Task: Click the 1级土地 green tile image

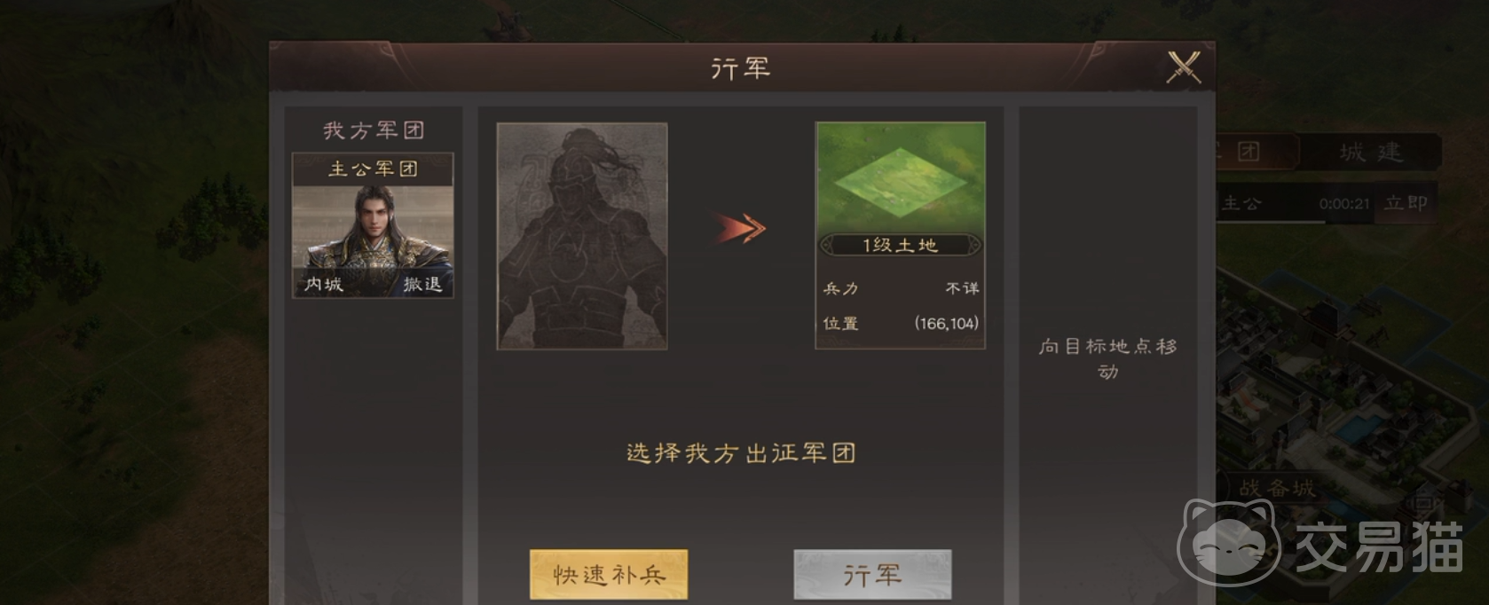Action: tap(900, 177)
